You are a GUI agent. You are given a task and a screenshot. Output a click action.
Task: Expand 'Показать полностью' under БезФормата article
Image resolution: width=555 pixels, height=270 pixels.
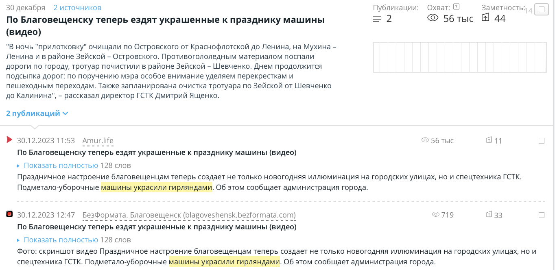61,240
